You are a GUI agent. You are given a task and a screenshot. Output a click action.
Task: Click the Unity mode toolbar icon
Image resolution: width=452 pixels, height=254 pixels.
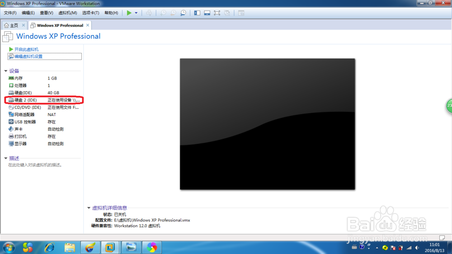click(x=227, y=13)
